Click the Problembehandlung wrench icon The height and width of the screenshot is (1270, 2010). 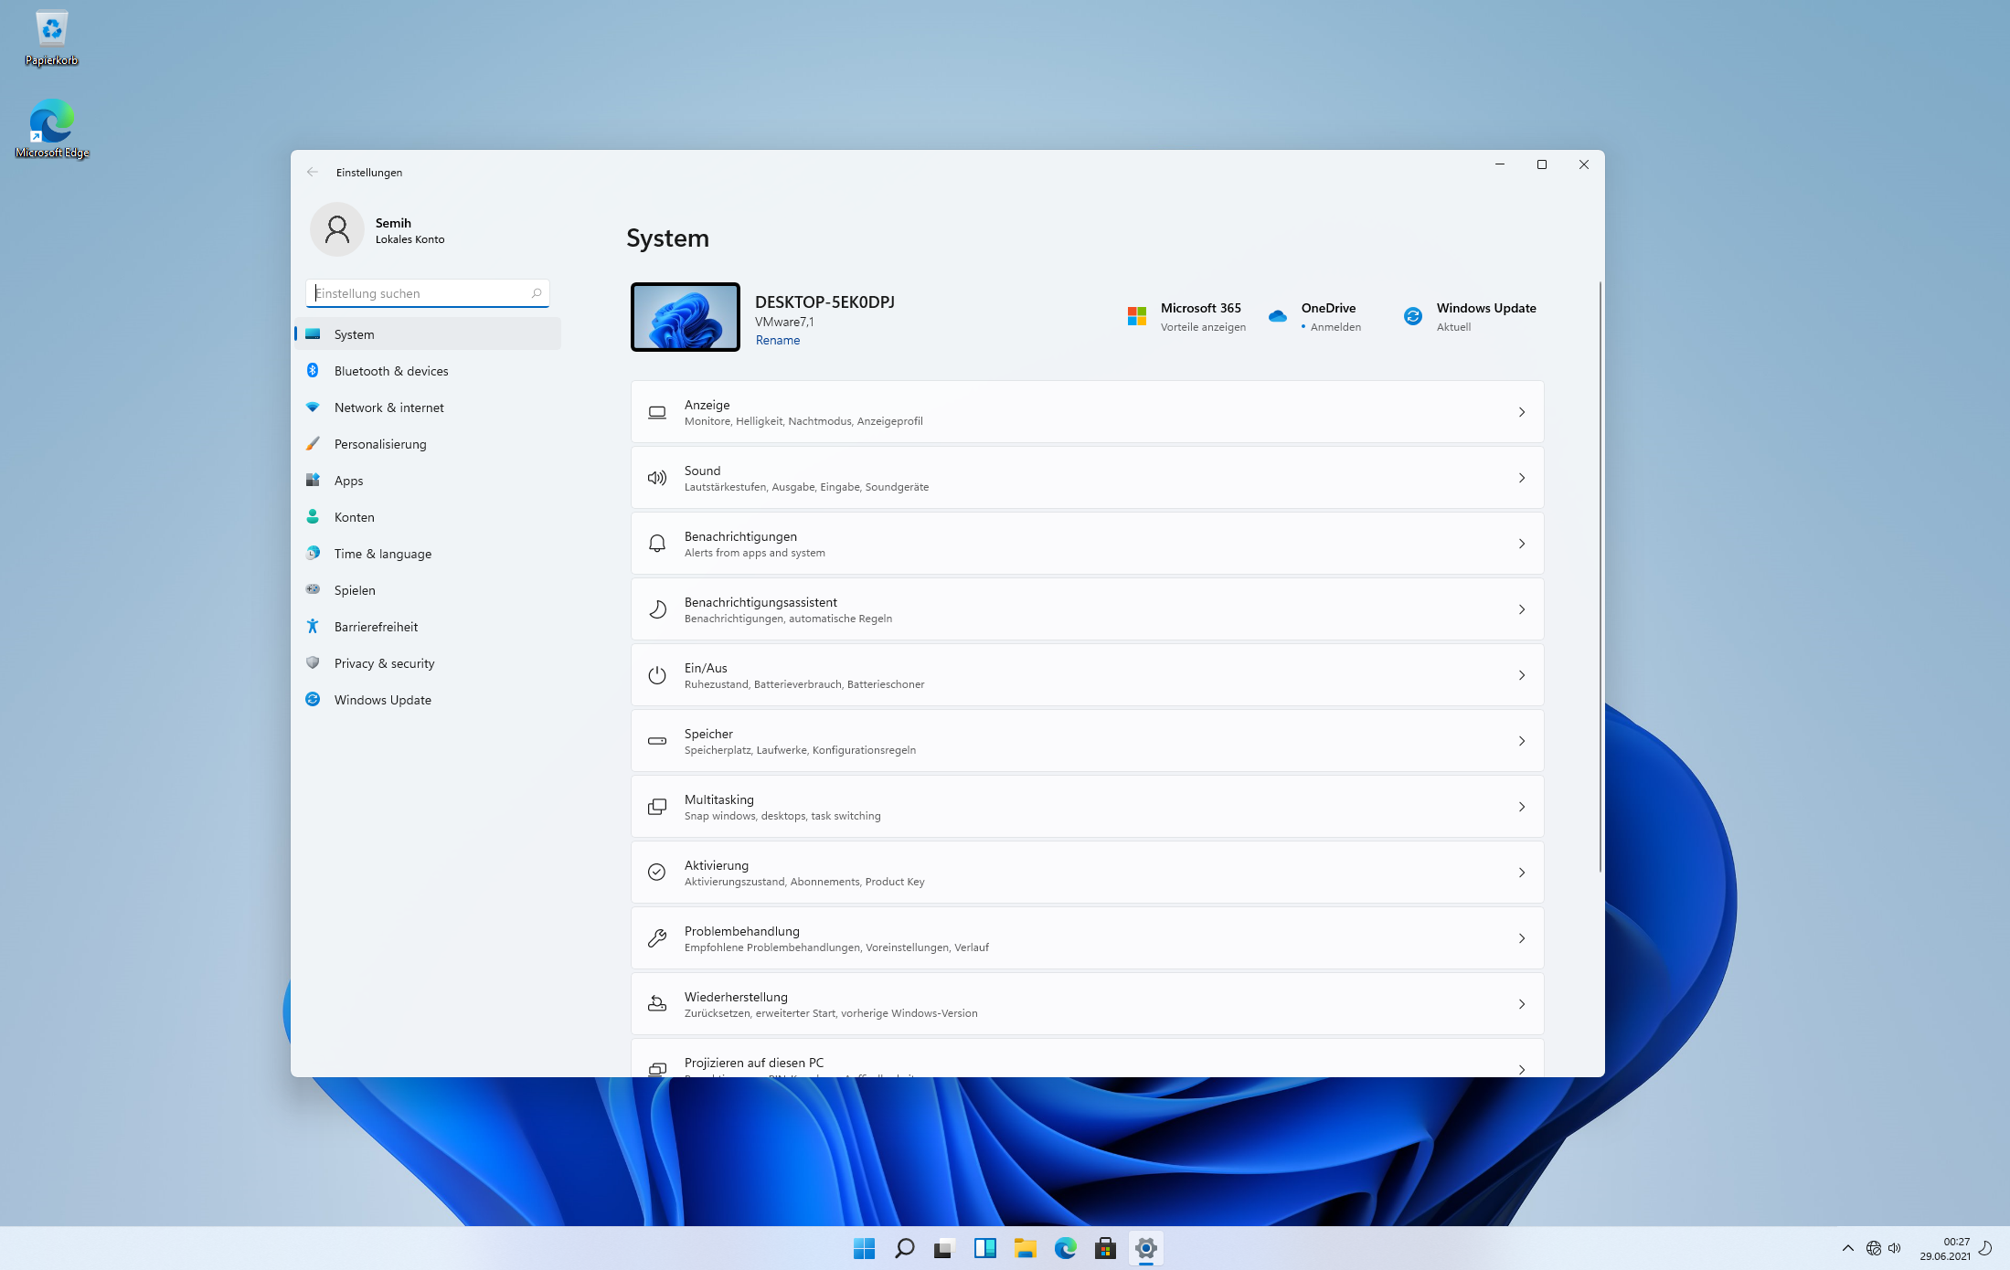[656, 938]
